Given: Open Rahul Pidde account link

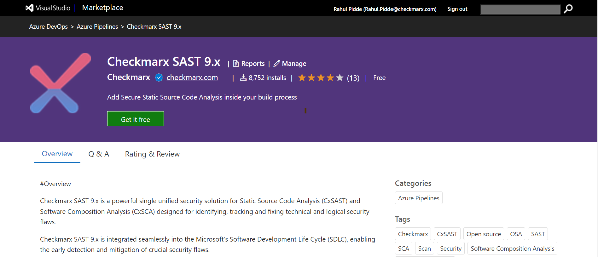Looking at the screenshot, I should 385,9.
